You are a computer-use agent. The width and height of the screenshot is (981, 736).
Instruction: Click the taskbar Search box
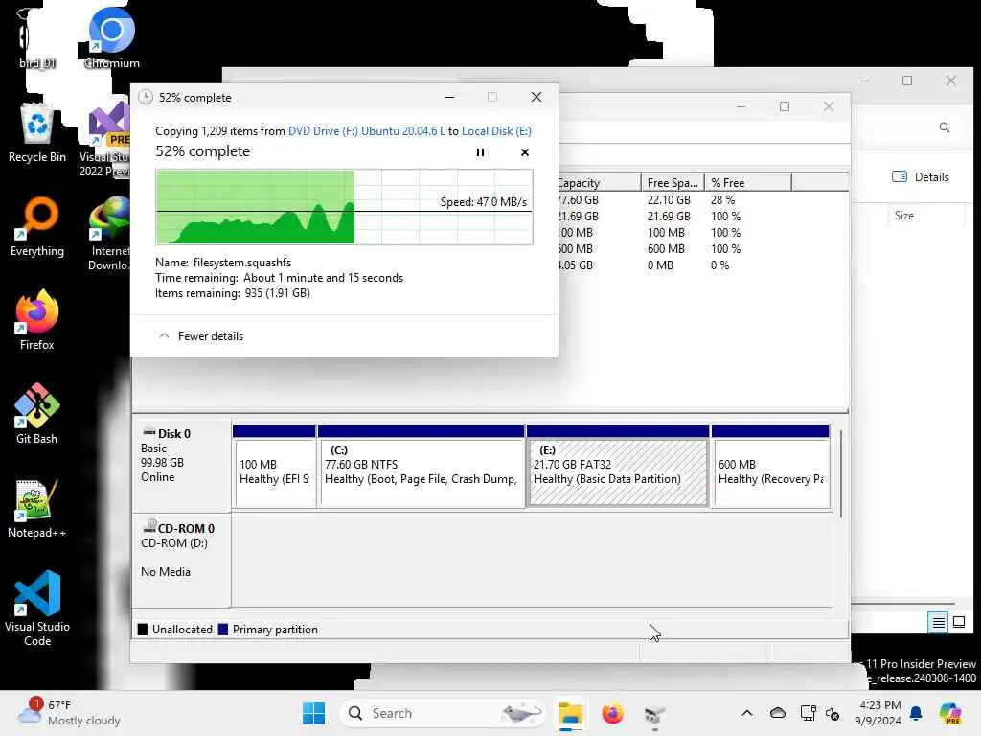(x=442, y=713)
